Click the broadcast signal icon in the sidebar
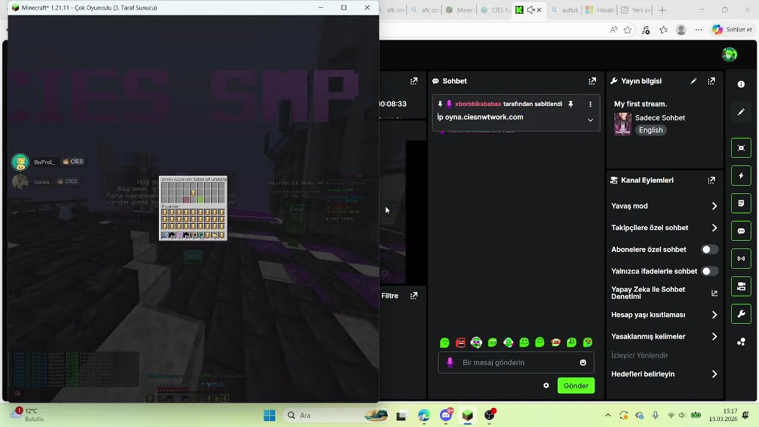 [x=741, y=259]
